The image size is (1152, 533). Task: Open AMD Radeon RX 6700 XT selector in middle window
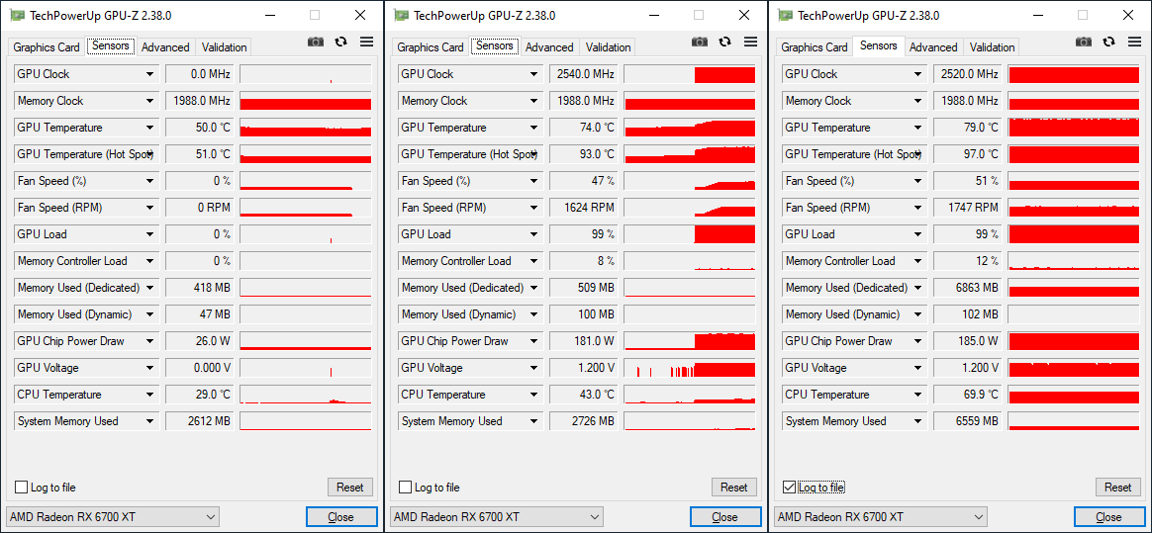click(x=496, y=517)
